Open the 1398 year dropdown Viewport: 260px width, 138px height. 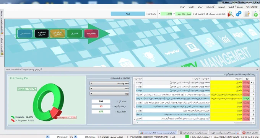tap(160, 14)
